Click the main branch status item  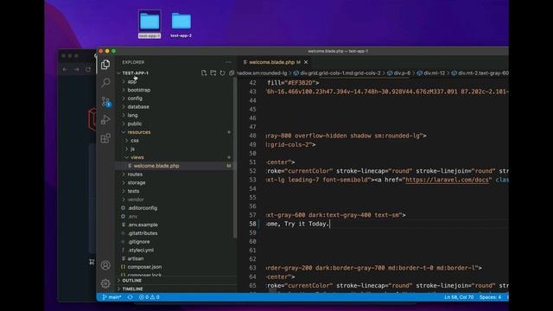(x=111, y=297)
